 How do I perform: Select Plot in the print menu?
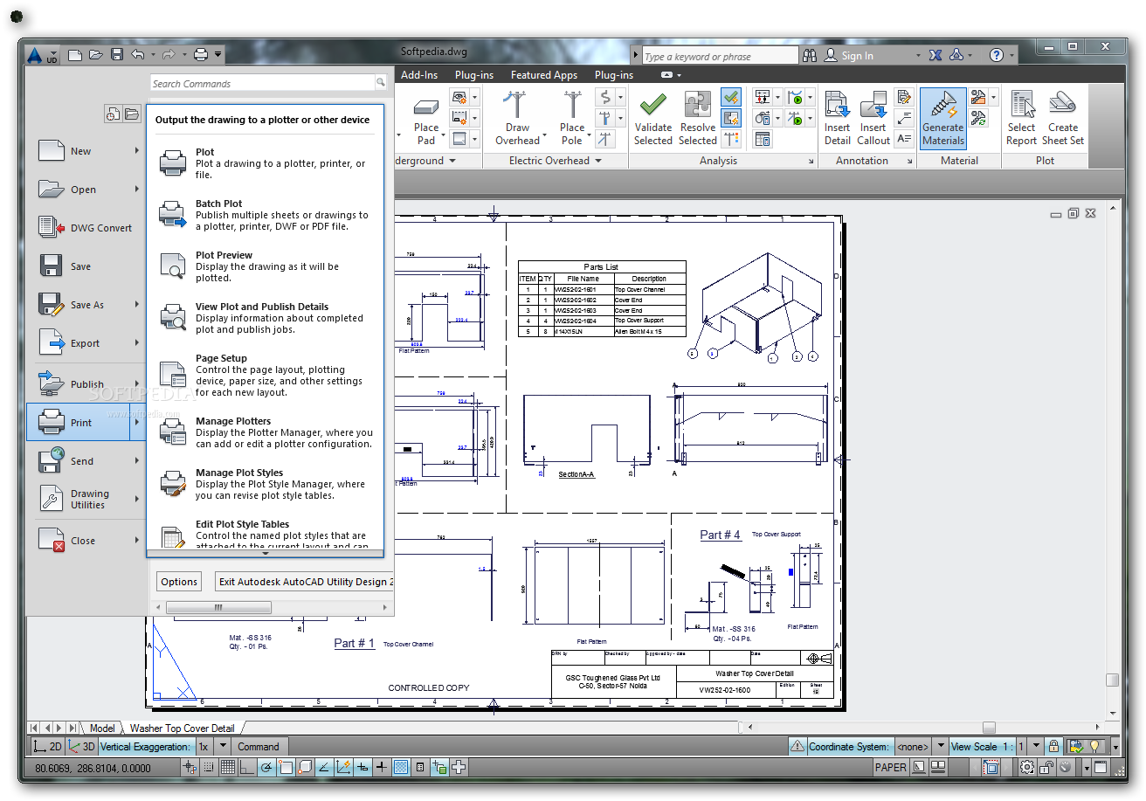point(266,163)
